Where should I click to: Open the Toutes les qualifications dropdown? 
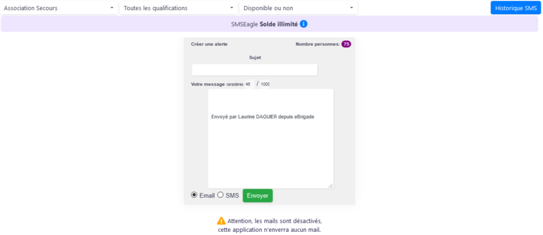pyautogui.click(x=179, y=8)
